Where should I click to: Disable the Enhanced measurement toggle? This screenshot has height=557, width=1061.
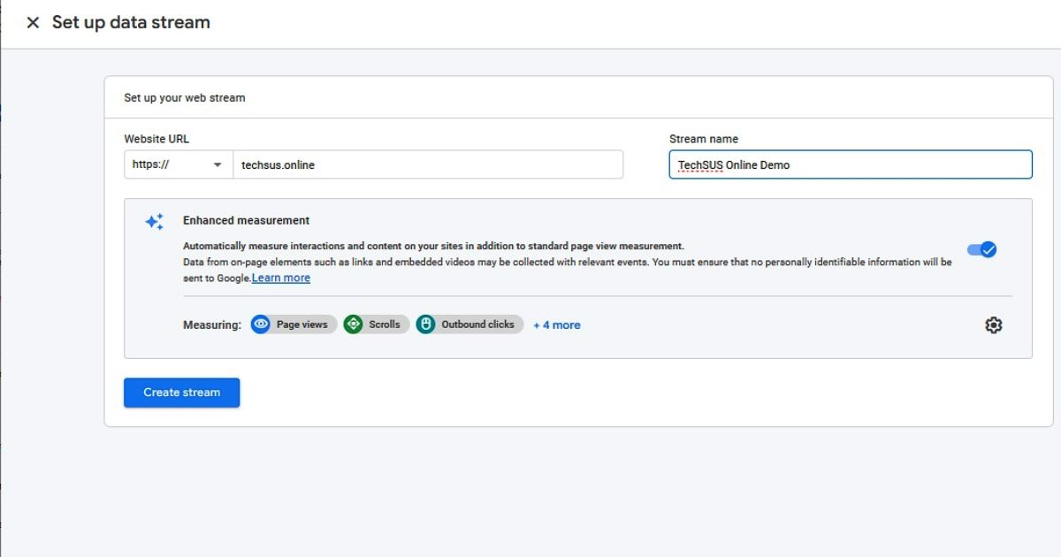click(x=982, y=249)
